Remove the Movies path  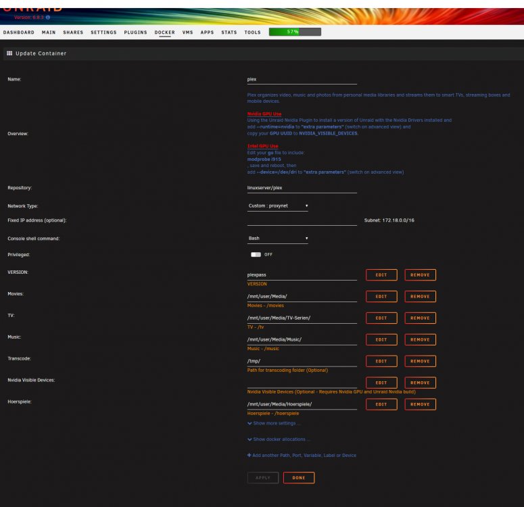pyautogui.click(x=420, y=297)
